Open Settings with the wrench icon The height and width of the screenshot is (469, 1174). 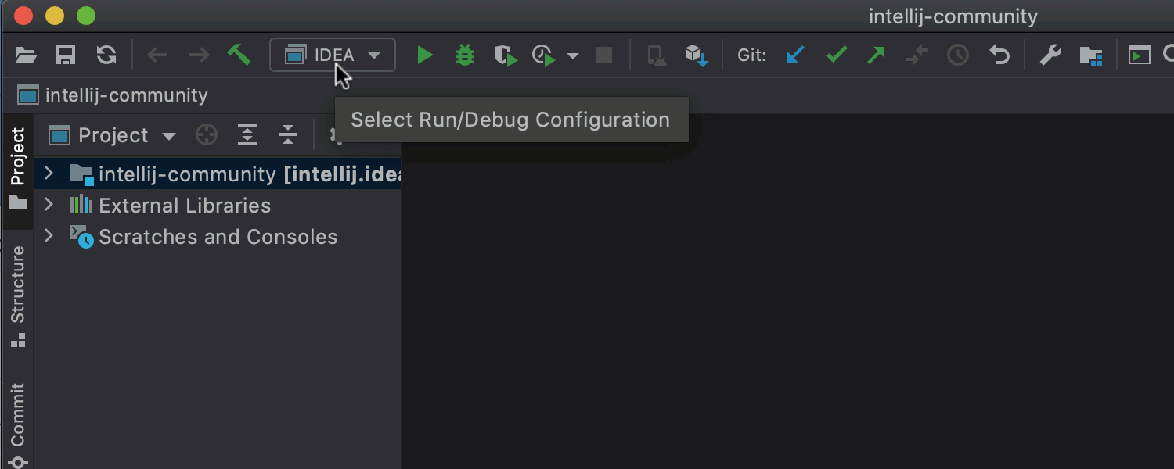(1050, 55)
